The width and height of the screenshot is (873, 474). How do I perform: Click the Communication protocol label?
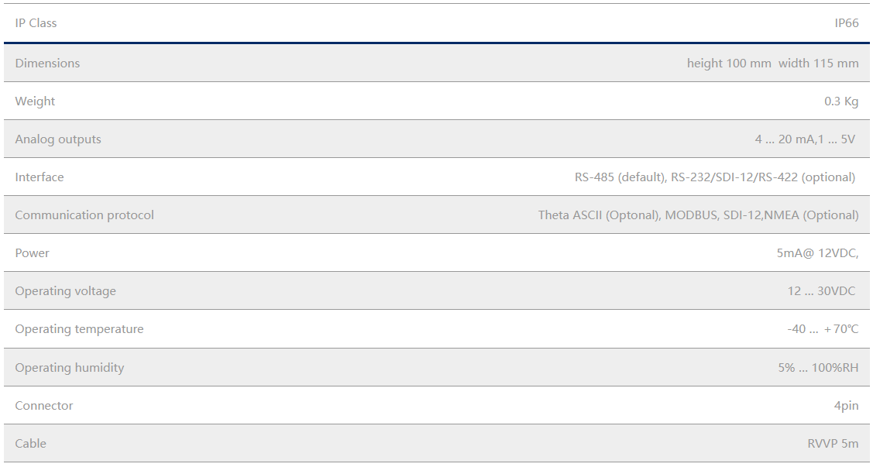[84, 215]
